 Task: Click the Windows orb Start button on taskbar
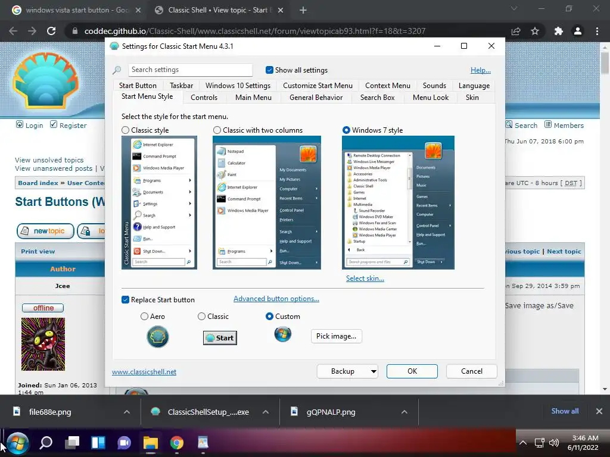(17, 443)
